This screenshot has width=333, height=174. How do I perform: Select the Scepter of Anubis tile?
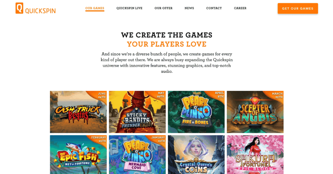[255, 112]
